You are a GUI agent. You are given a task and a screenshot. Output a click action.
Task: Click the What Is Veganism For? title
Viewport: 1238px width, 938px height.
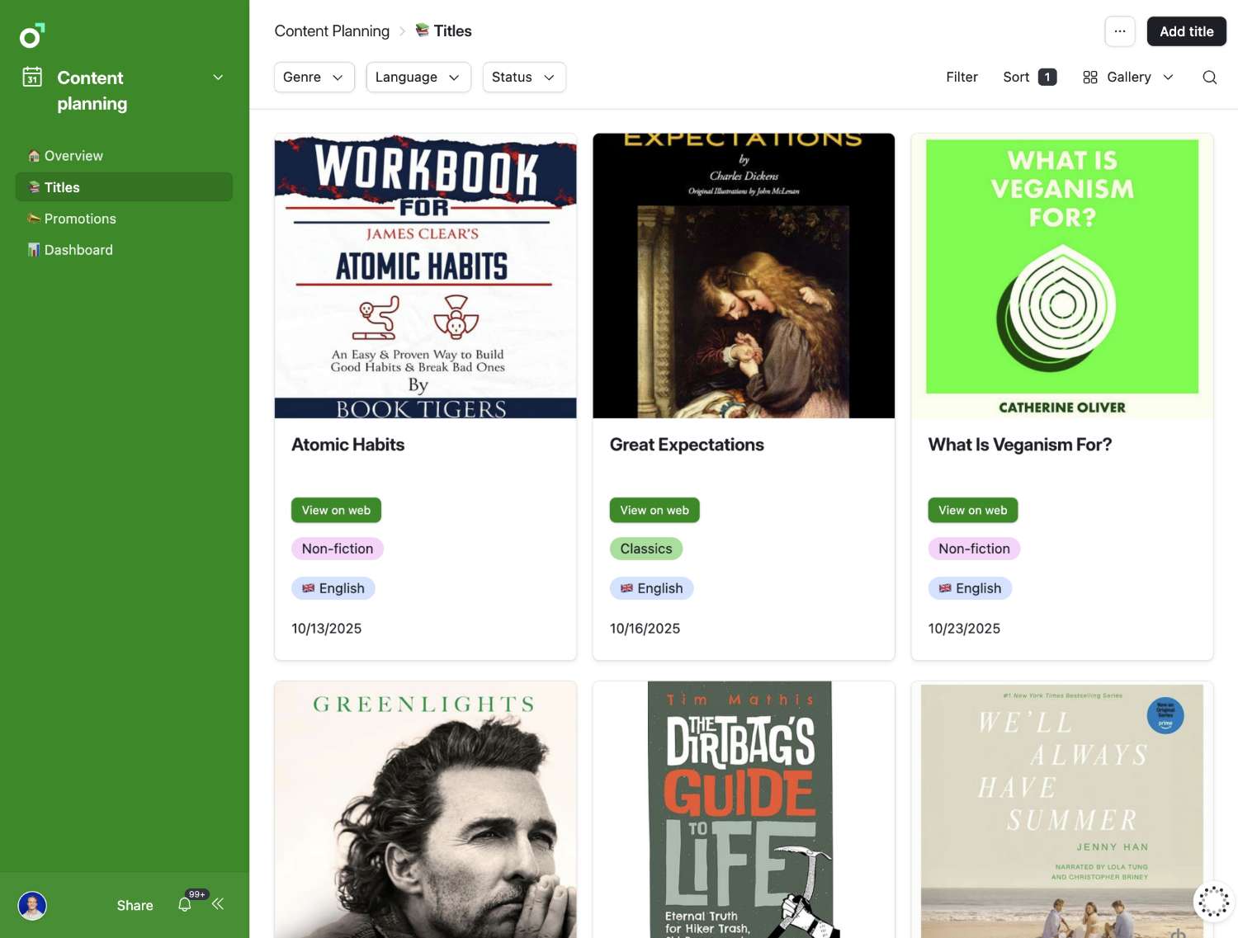(x=1019, y=445)
